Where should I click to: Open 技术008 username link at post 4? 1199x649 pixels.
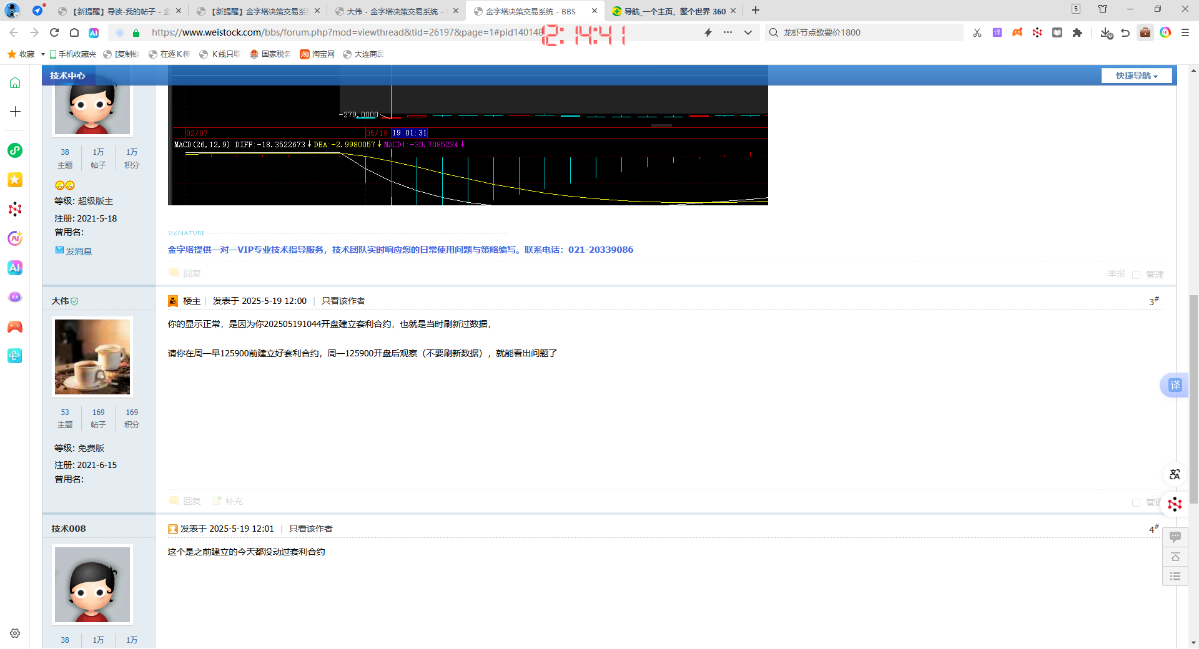tap(68, 529)
